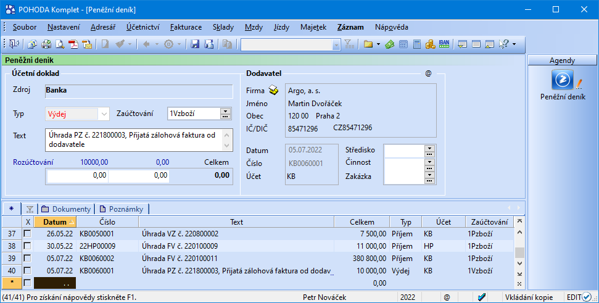
Task: Click the save floppy disk icon
Action: (x=195, y=44)
